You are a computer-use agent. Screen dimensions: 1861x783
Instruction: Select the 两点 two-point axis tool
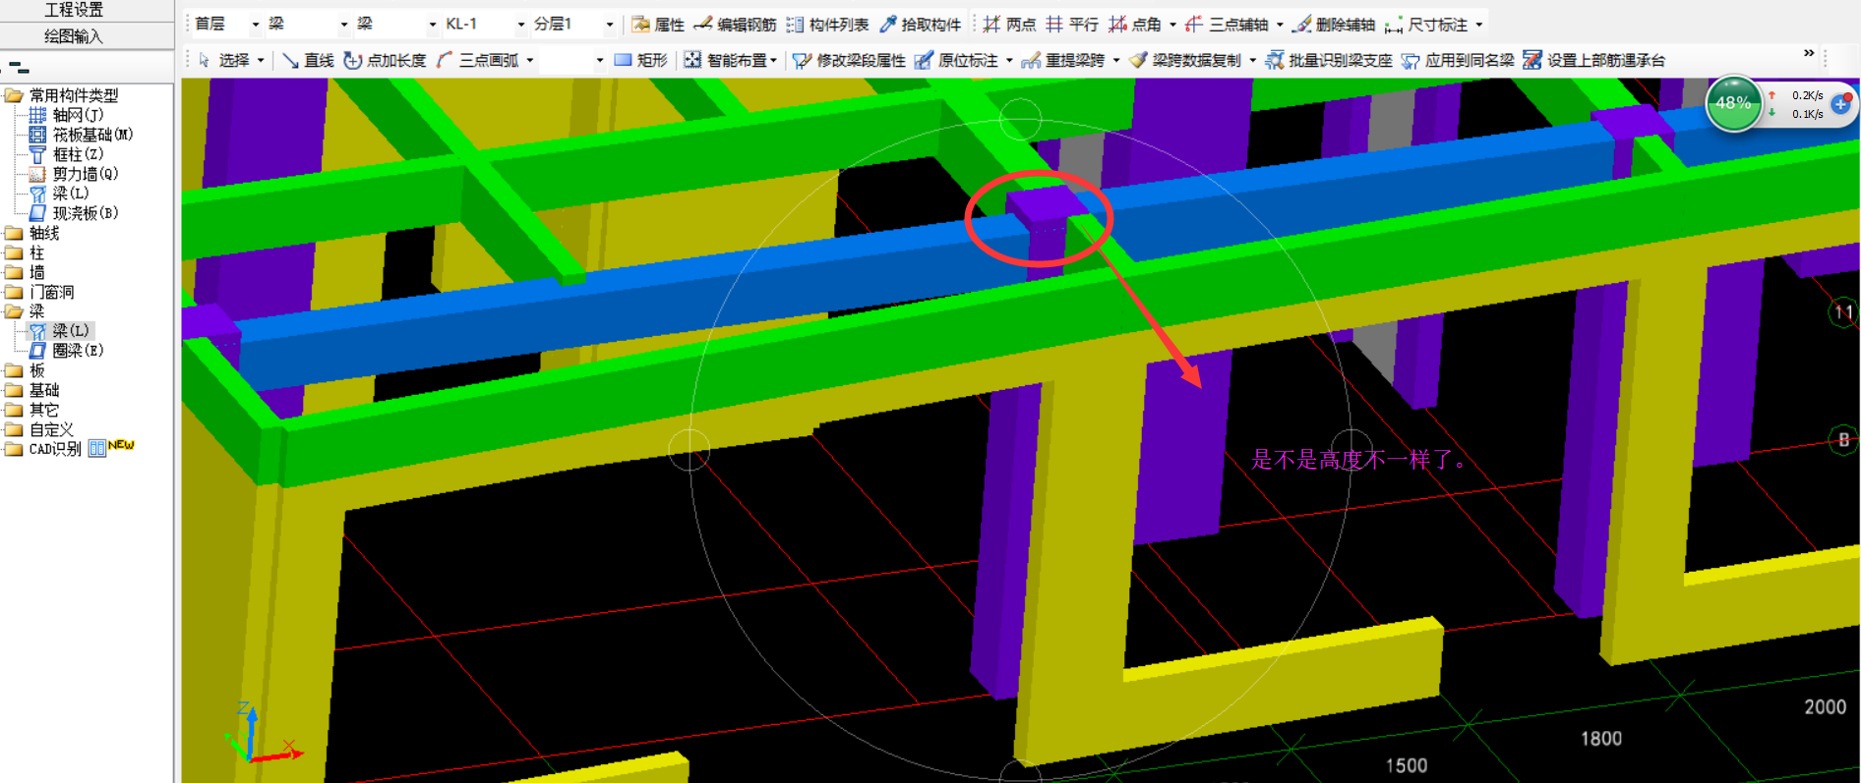[1009, 25]
